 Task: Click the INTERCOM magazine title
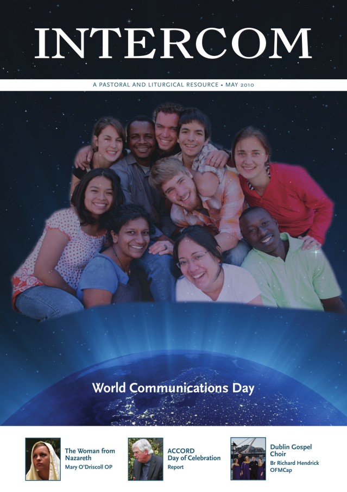click(173, 43)
